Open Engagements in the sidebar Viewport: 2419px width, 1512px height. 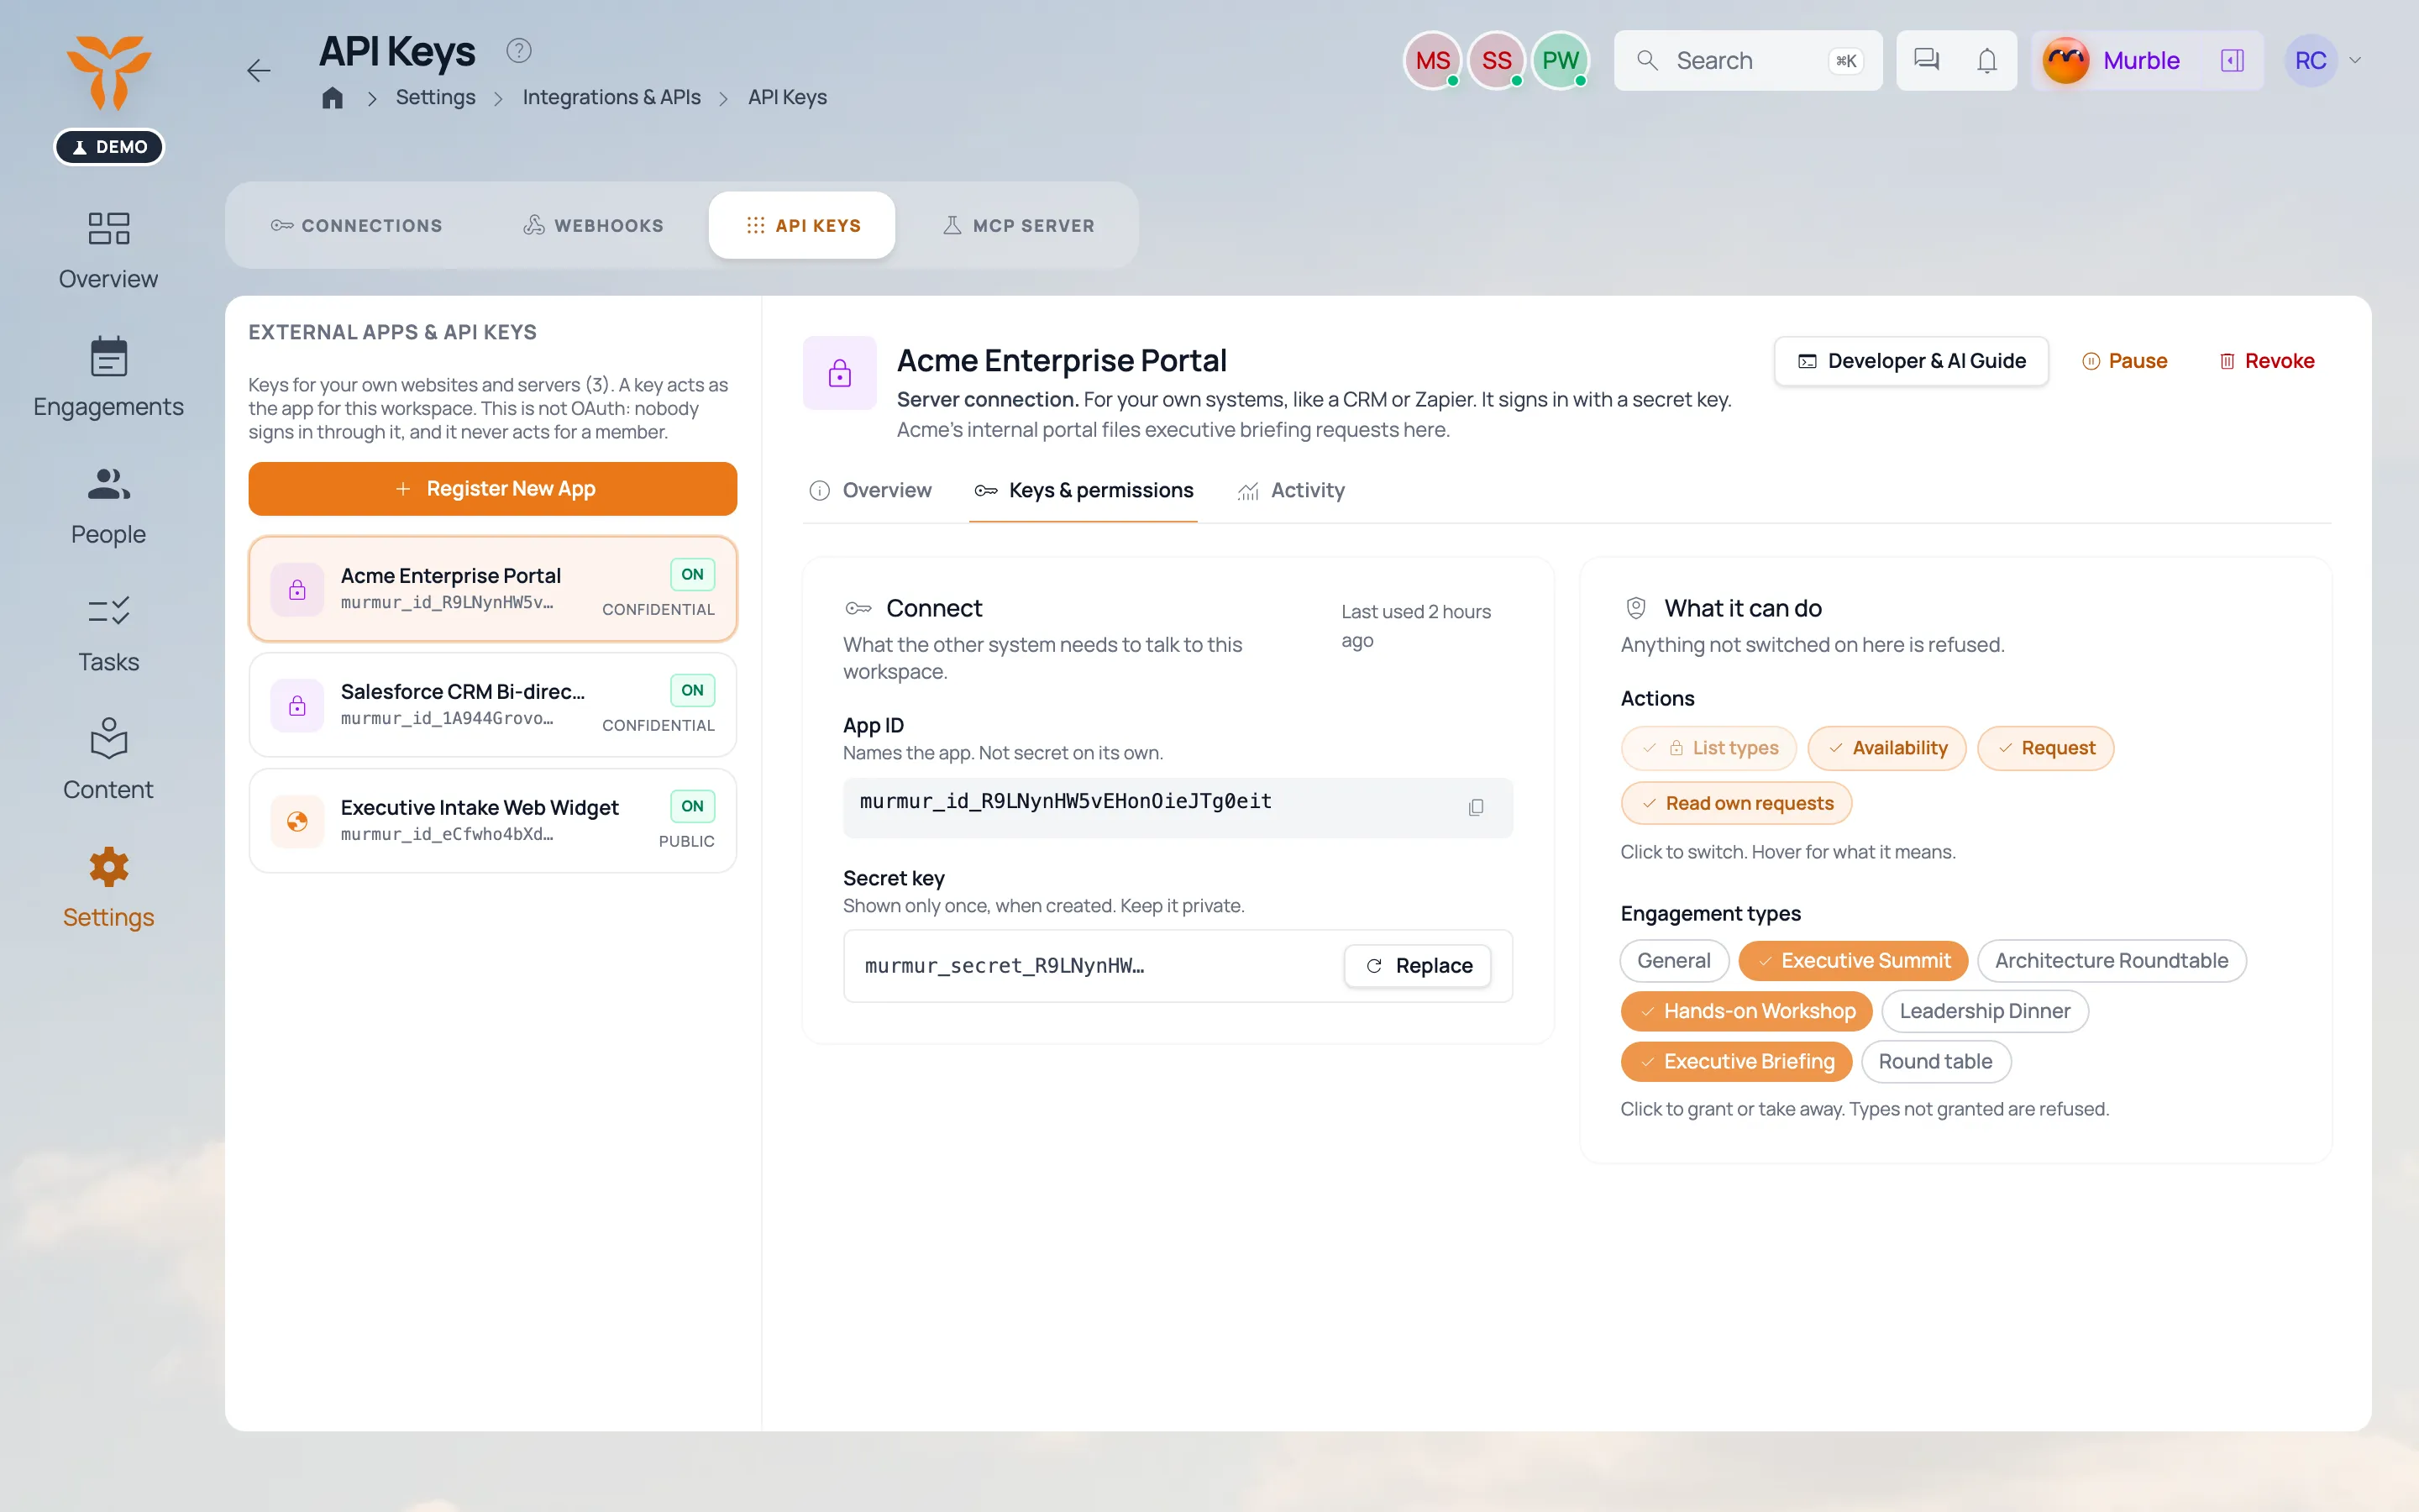point(108,377)
